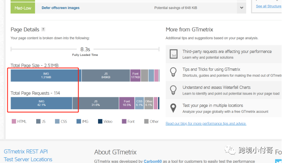Click JS 849KB segment in page size

coord(106,75)
